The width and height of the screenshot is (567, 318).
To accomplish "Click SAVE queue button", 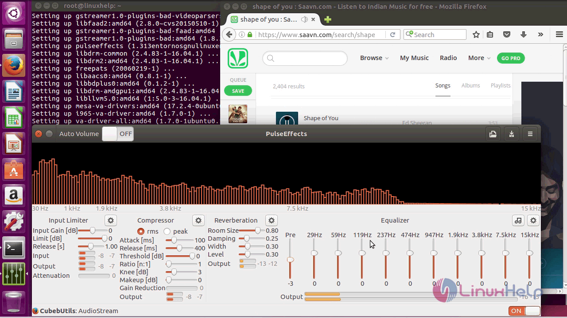I will point(238,91).
